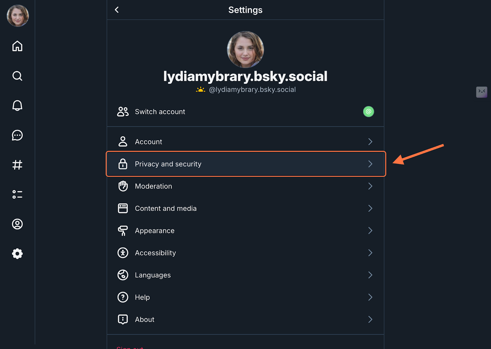Click the sunrise emoji next to handle
Screen dimensions: 491x349
point(201,90)
